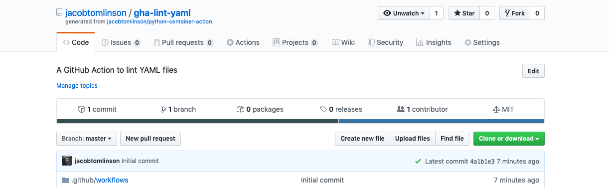
Task: Fork this repository
Action: click(515, 13)
